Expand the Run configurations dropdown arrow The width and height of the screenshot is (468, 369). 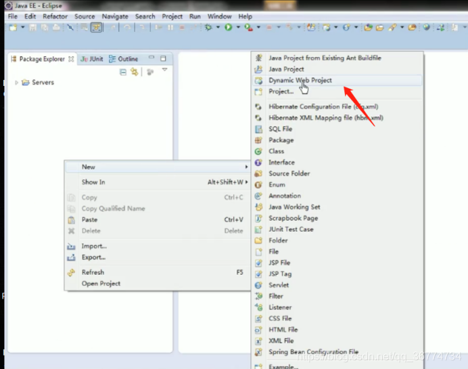tap(238, 28)
